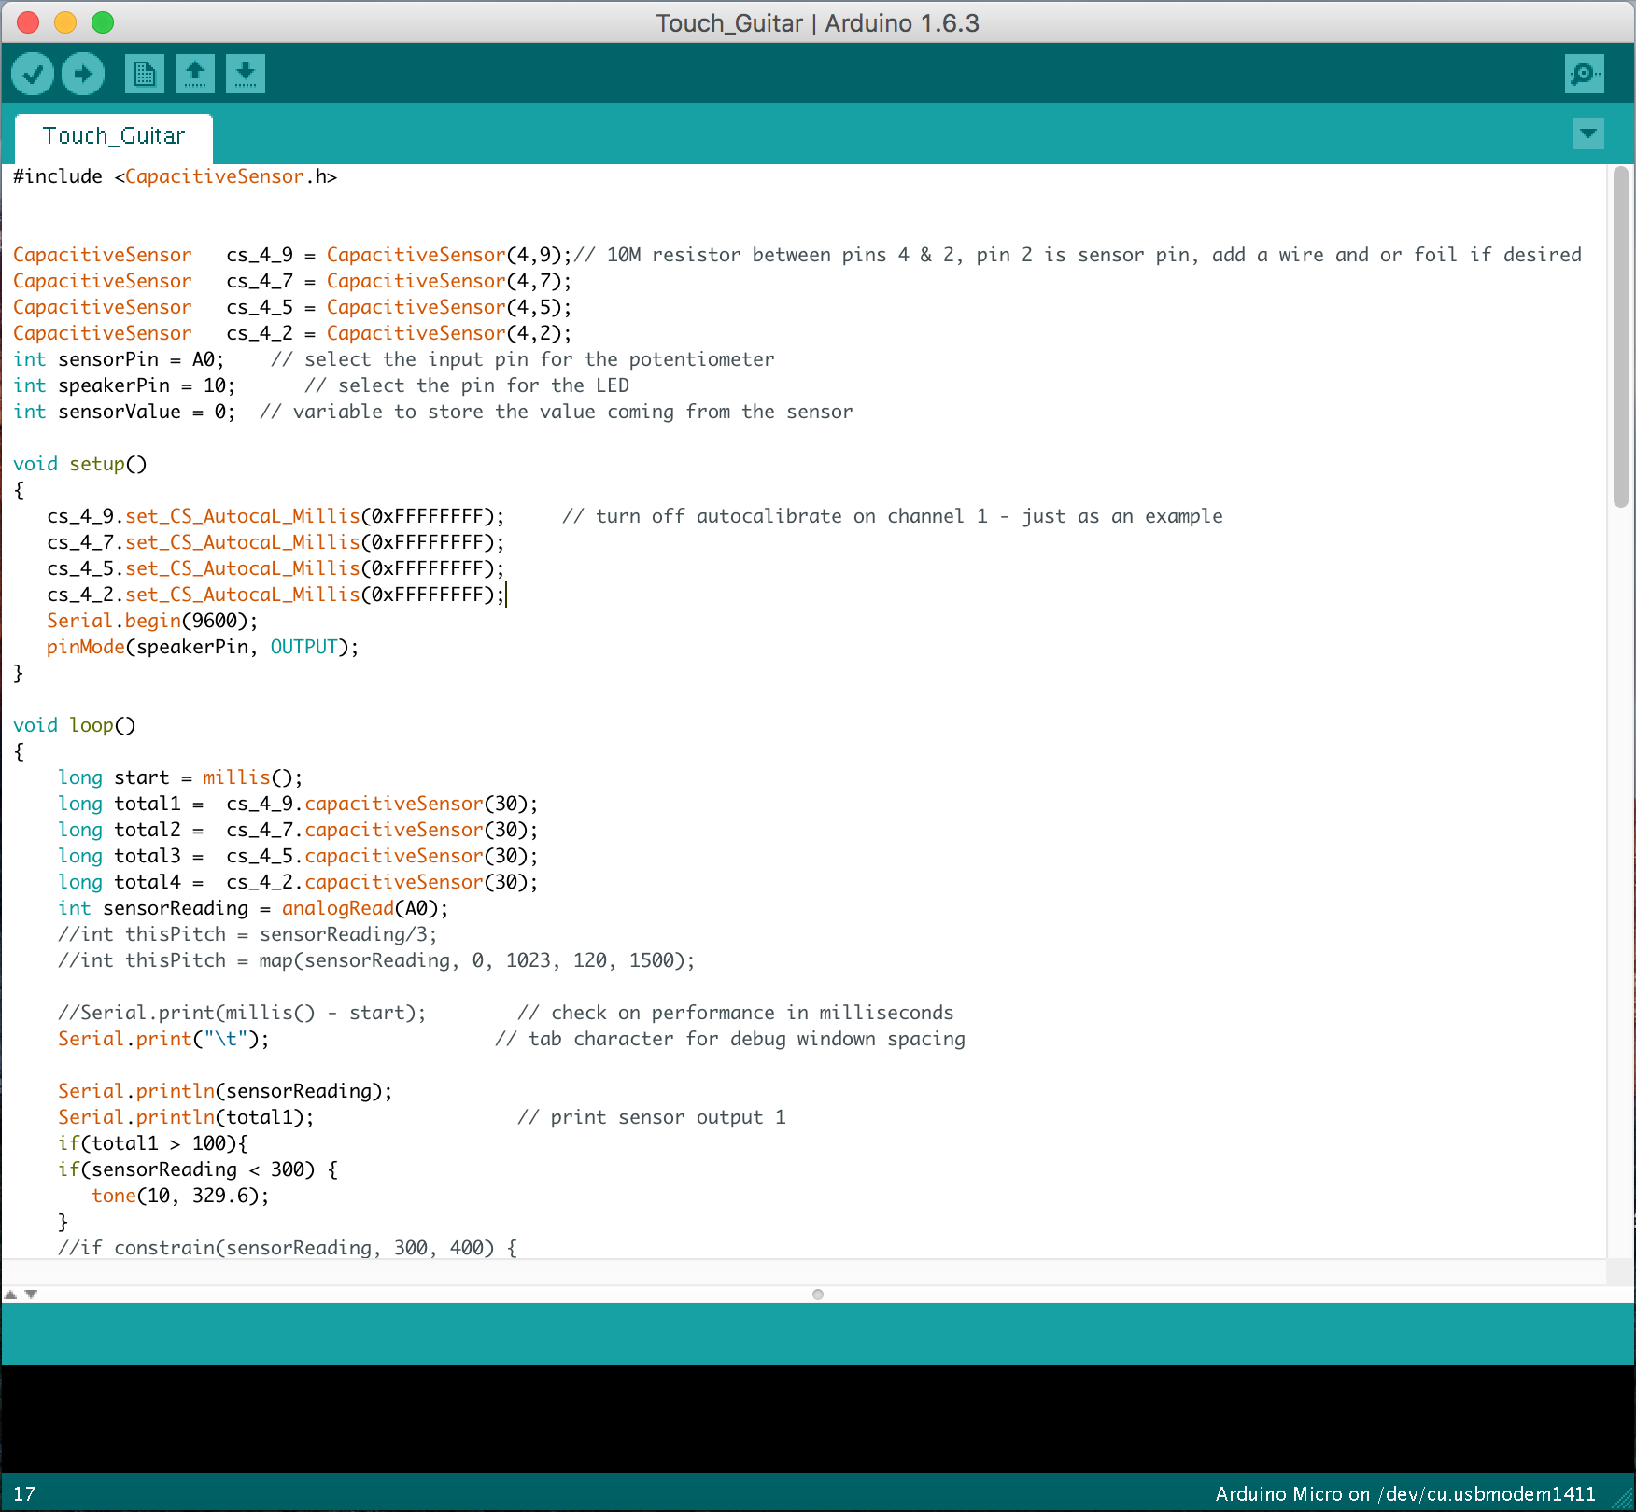1636x1512 pixels.
Task: Click the long total4 line
Action: 298,882
